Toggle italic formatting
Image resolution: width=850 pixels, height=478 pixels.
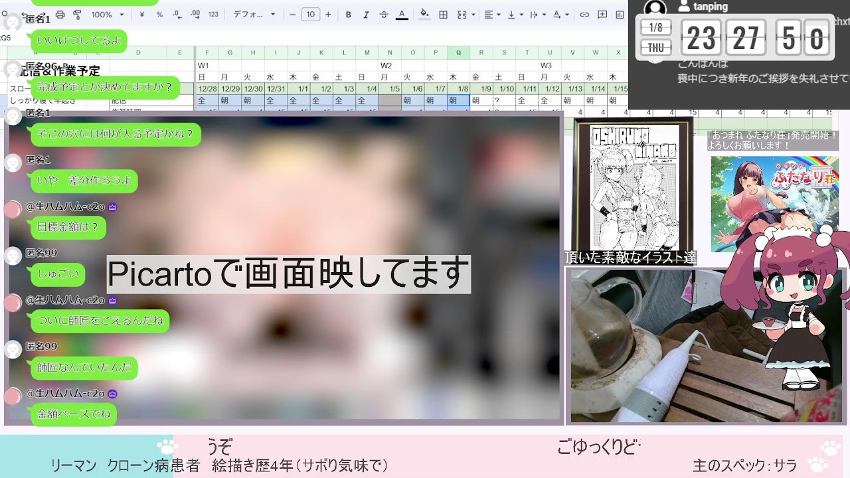coord(366,15)
